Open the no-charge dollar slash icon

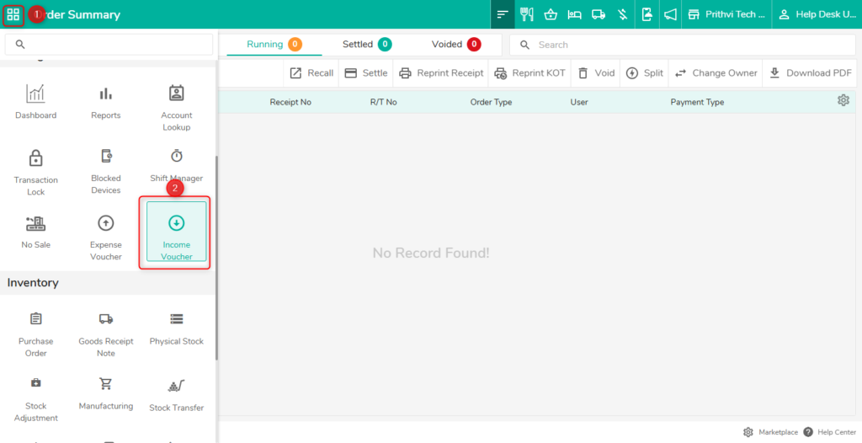tap(622, 14)
